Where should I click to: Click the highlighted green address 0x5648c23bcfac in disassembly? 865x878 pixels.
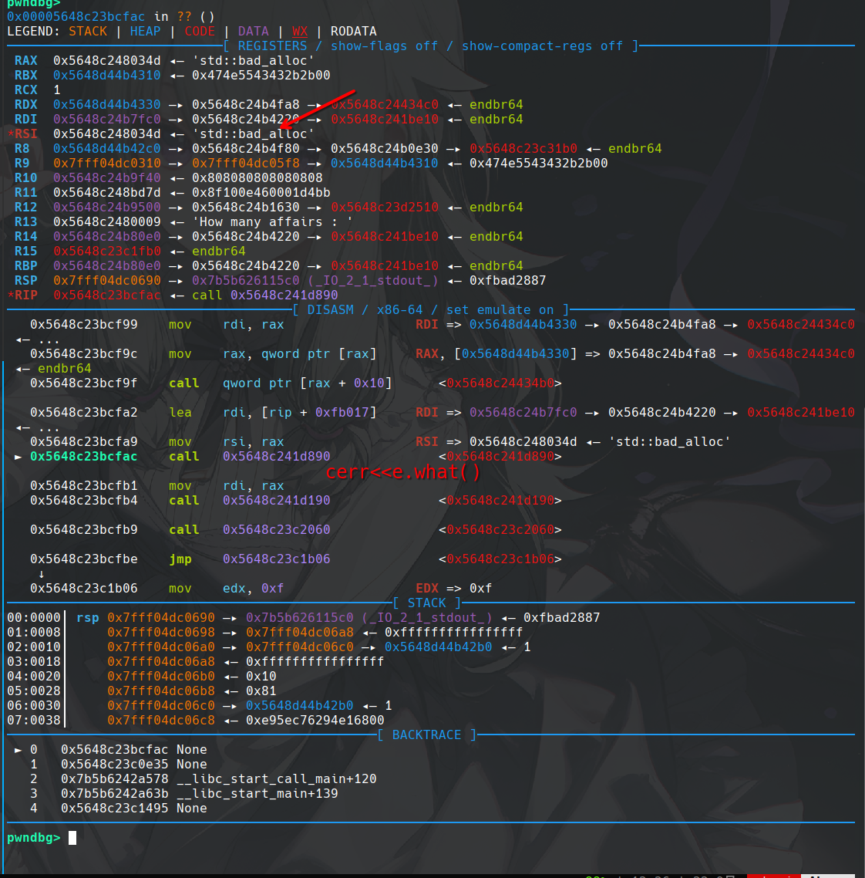83,457
